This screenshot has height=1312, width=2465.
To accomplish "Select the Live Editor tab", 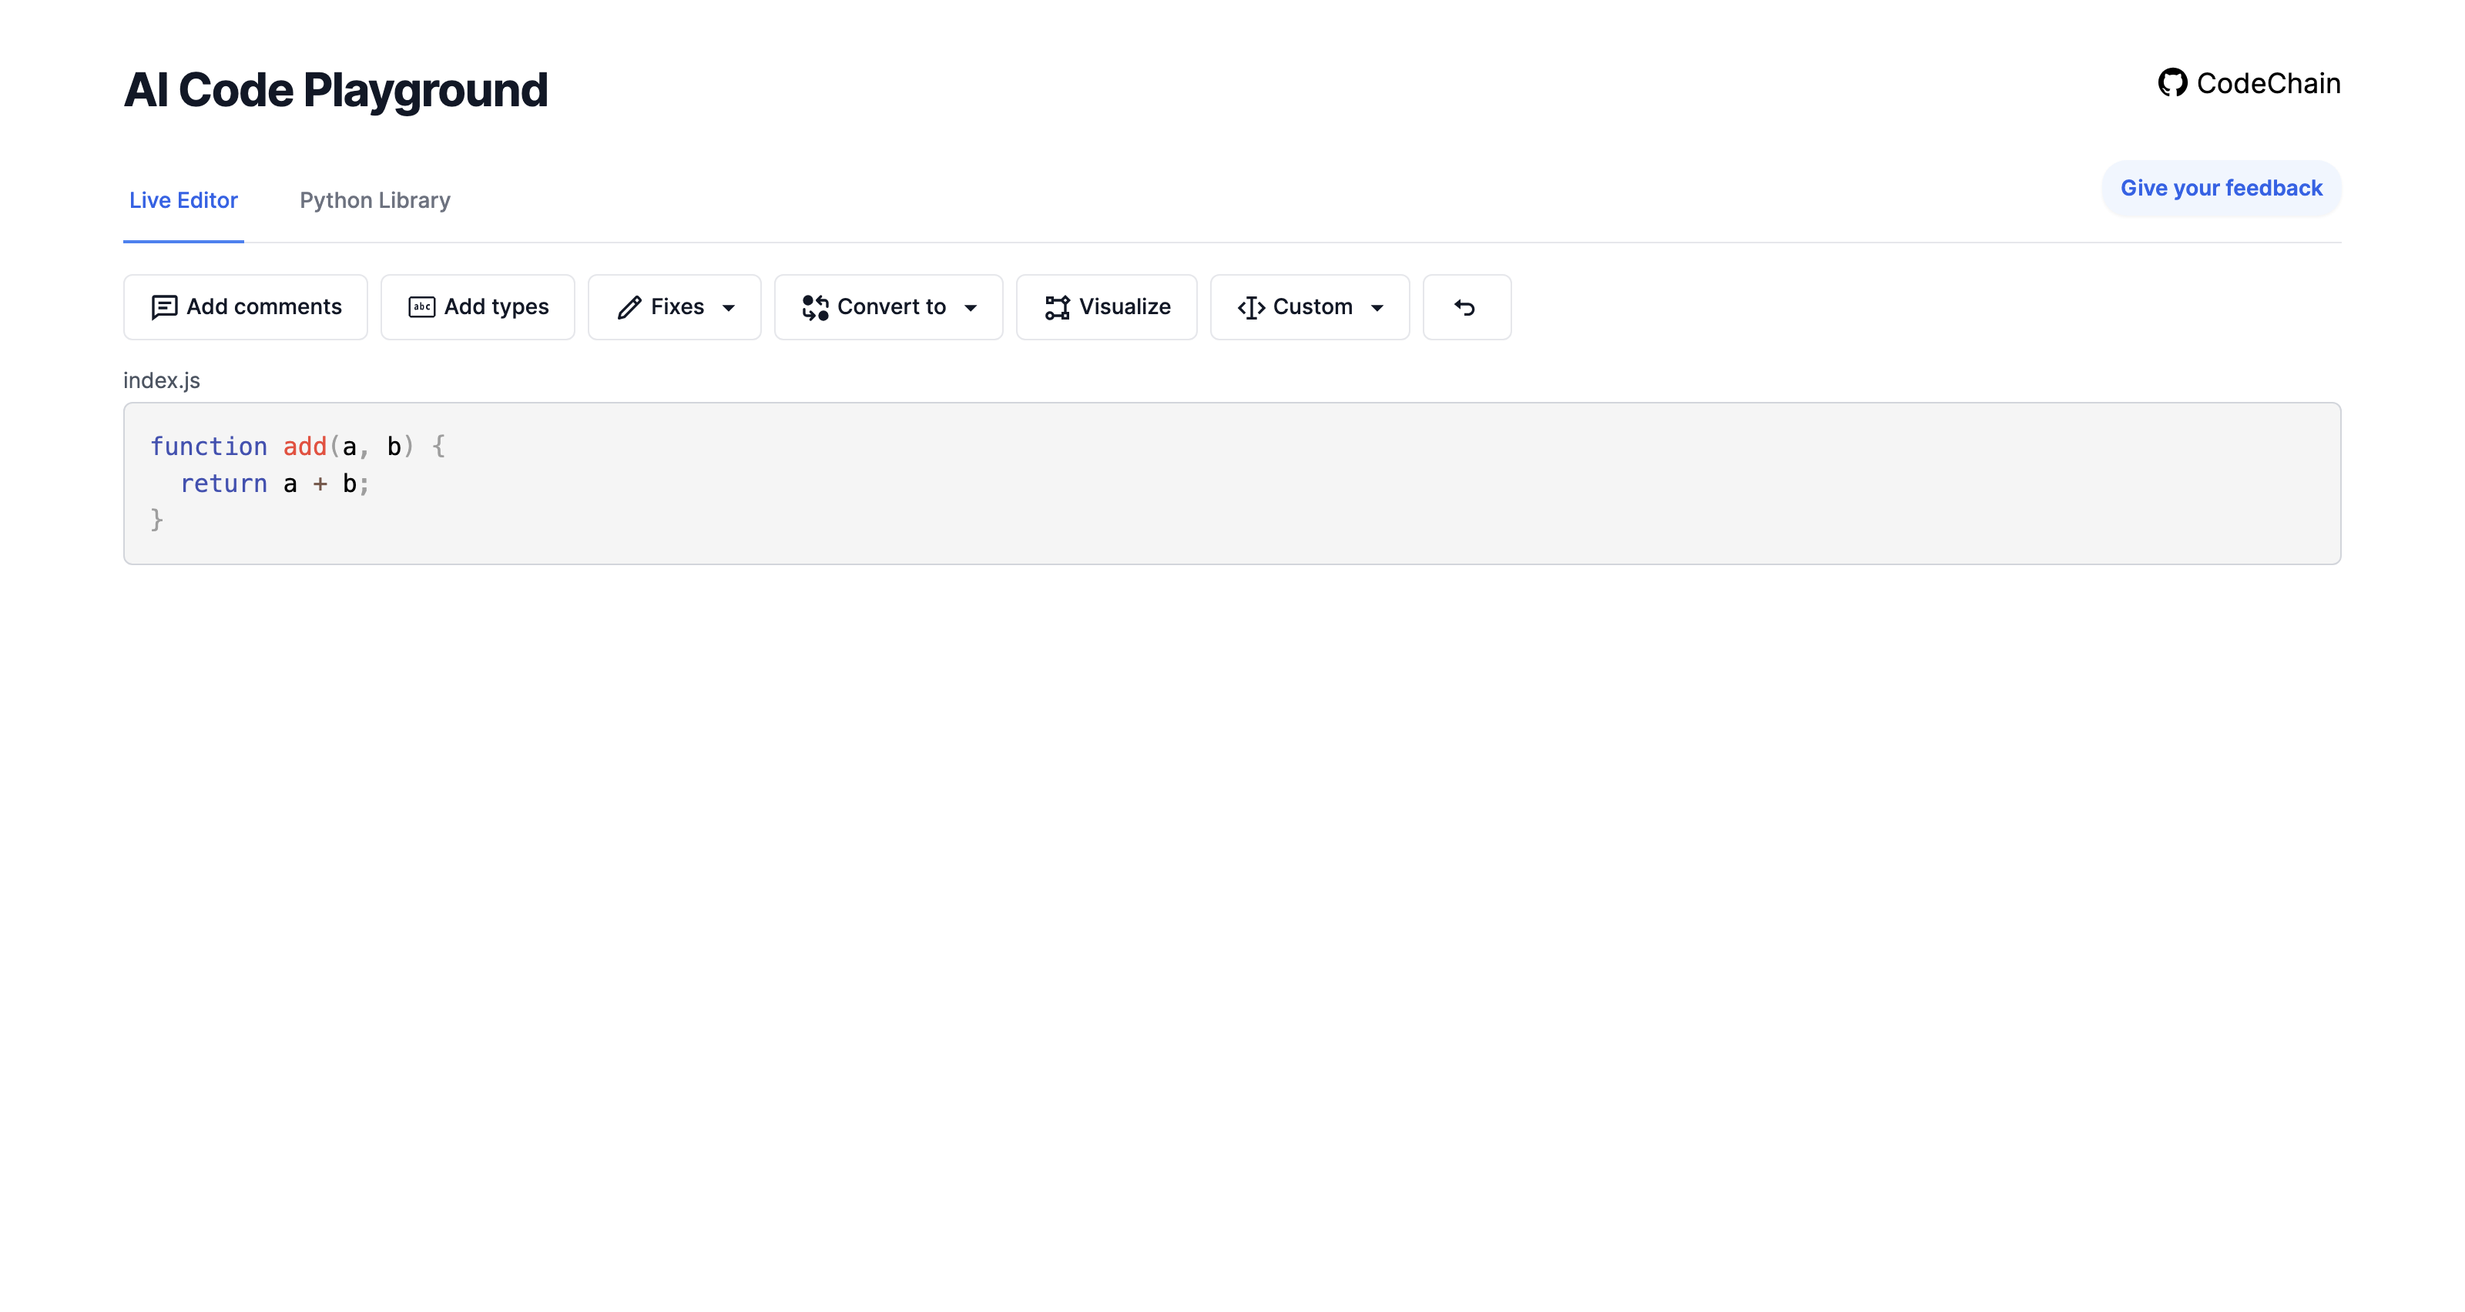I will click(184, 200).
